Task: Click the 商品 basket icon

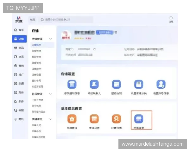Action: (x=16, y=48)
